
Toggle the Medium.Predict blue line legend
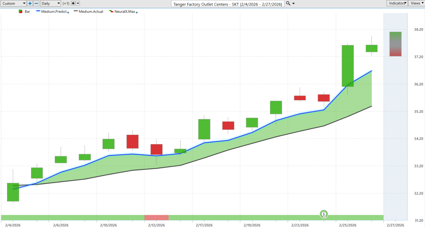tap(52, 12)
